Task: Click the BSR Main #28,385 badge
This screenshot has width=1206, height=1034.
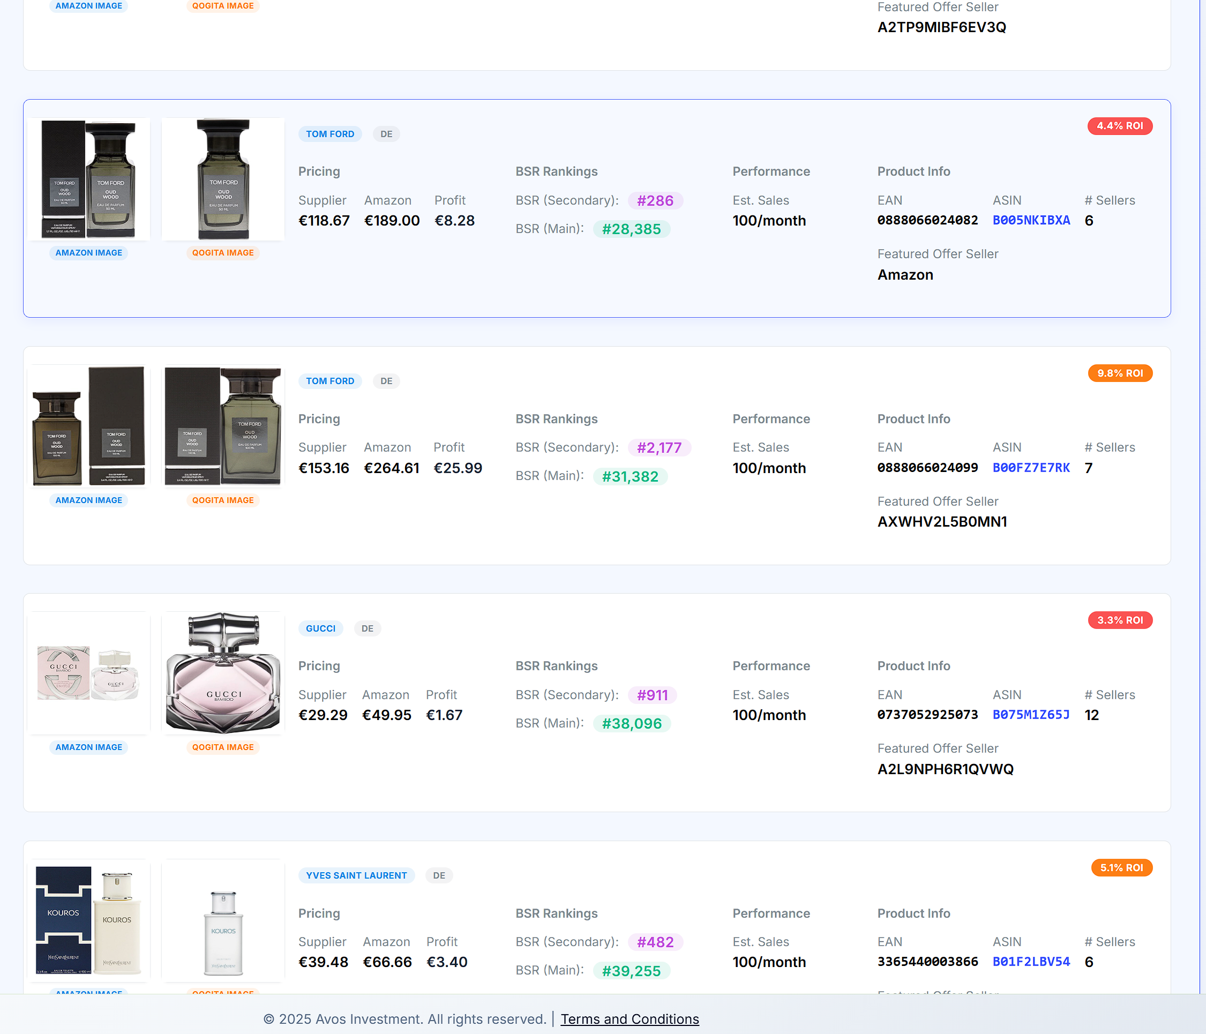Action: [x=632, y=229]
